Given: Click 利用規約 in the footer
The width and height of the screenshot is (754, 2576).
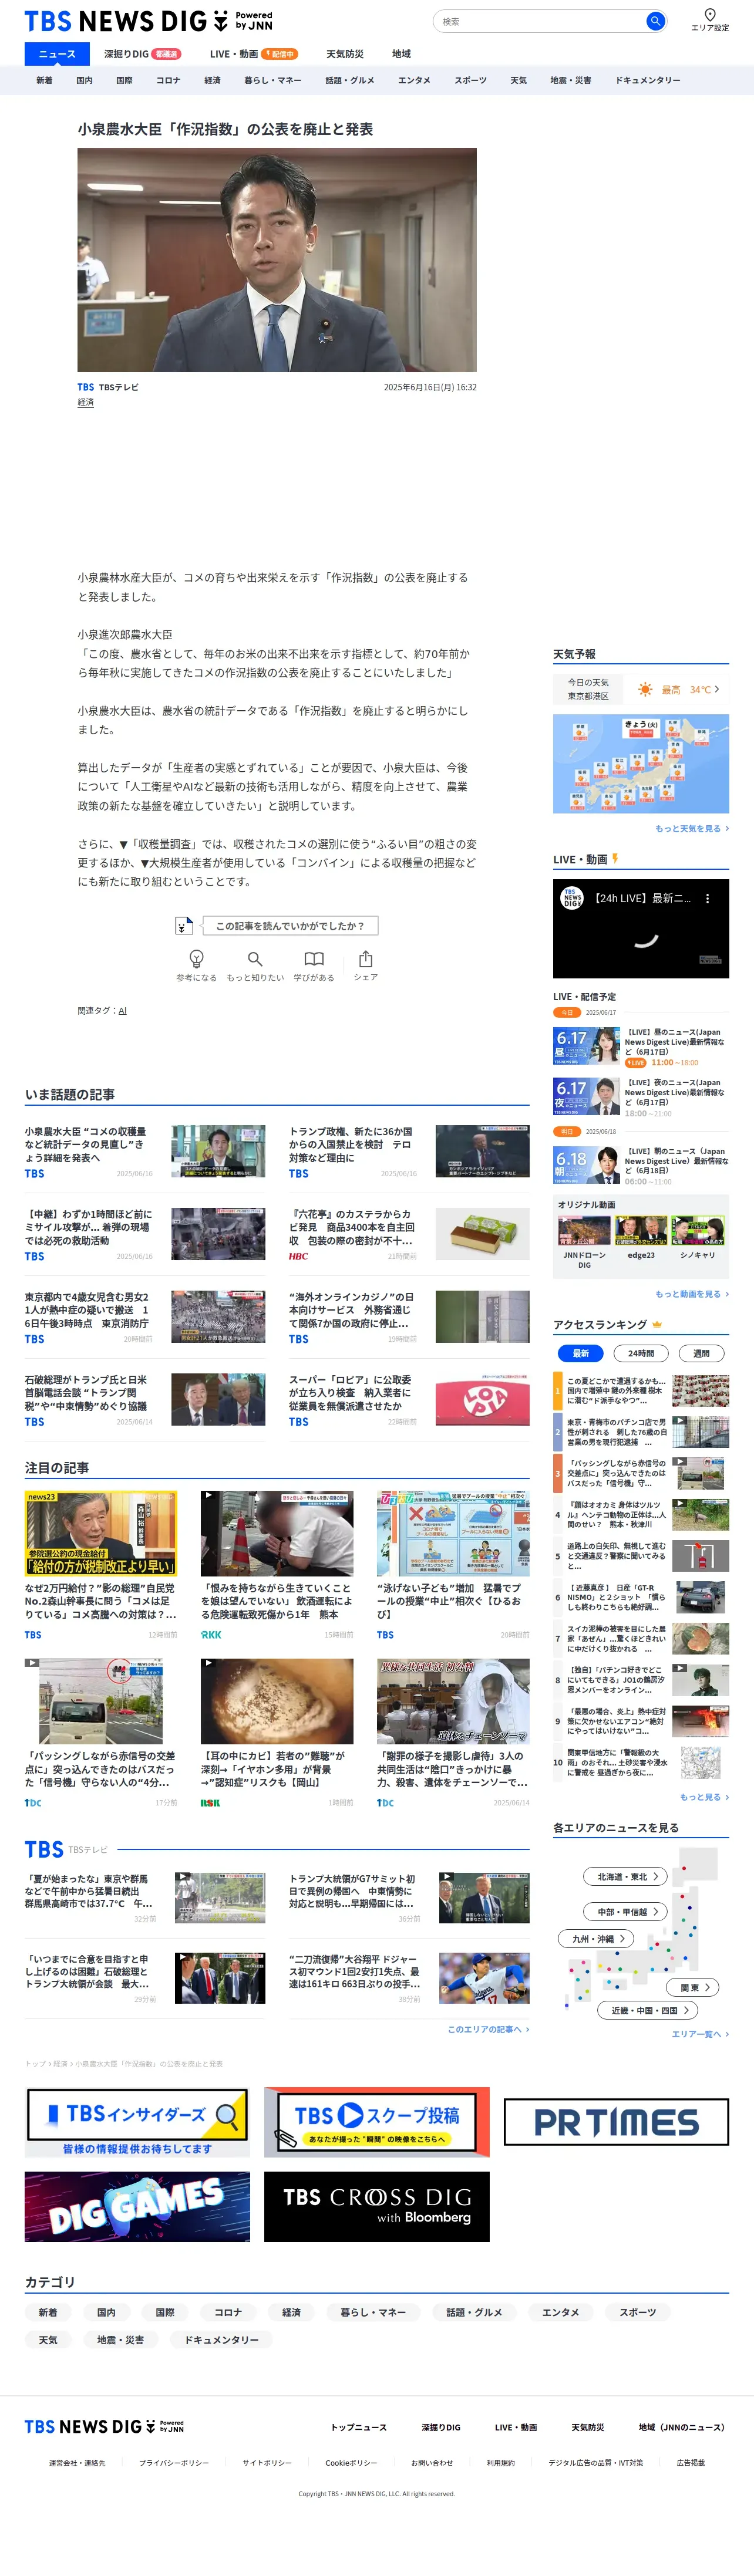Looking at the screenshot, I should point(501,2463).
